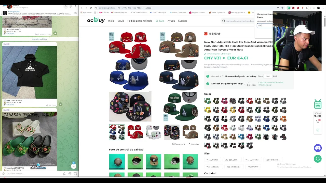Open Telegram channel more options menu
This screenshot has width=326, height=183.
tap(76, 6)
